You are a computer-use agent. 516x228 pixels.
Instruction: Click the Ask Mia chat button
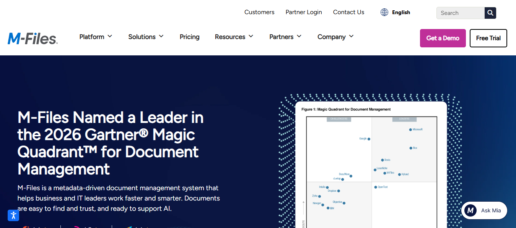coord(484,210)
